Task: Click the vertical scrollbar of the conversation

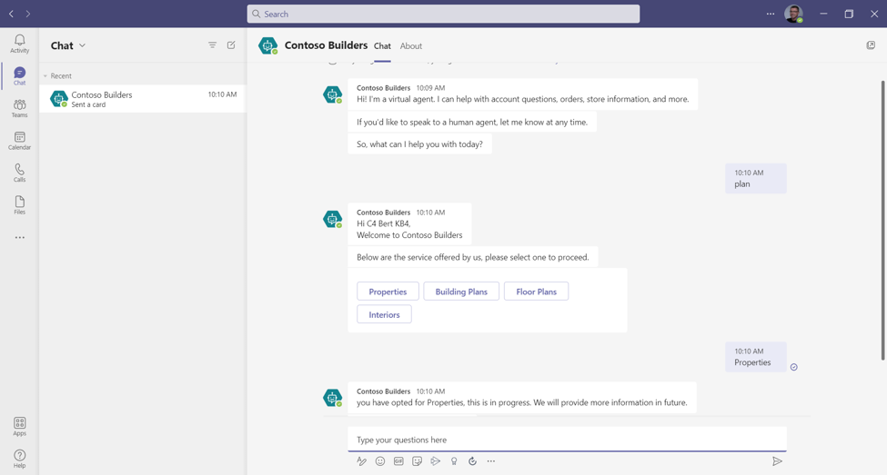Action: click(x=882, y=218)
